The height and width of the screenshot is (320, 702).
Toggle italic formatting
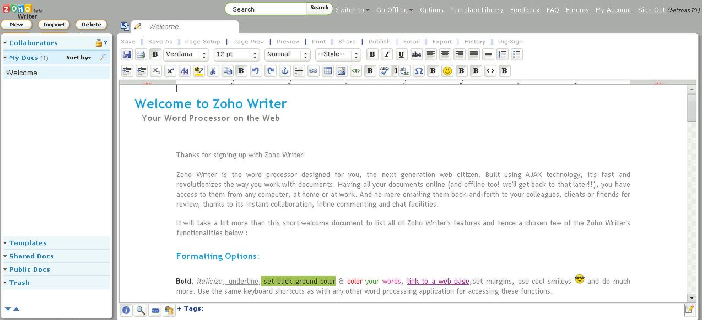[x=387, y=54]
